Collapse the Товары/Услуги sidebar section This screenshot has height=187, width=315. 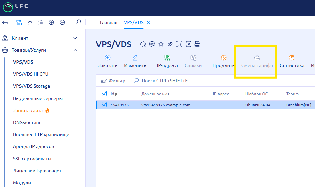(x=75, y=50)
